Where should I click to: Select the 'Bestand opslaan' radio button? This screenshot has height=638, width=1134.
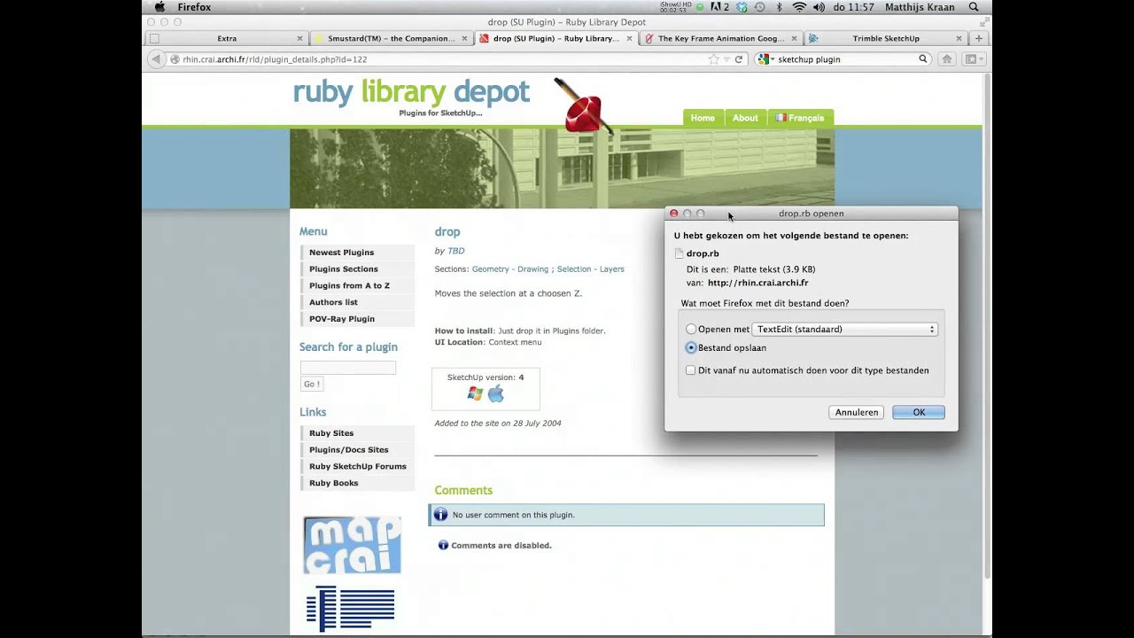coord(691,348)
